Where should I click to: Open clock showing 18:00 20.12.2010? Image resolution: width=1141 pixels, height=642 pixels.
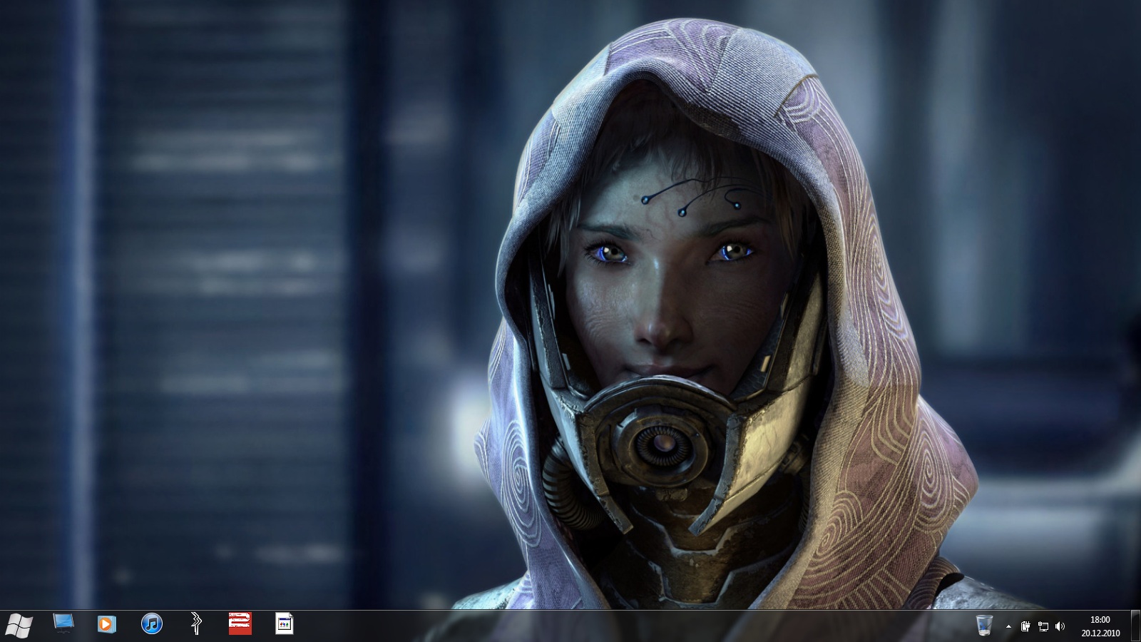[1100, 626]
